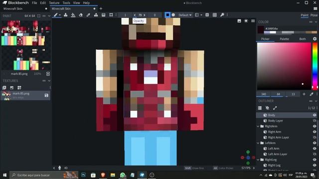Screen dimensions: 319x179
Task: Toggle the pixel grid icon
Action: pyautogui.click(x=215, y=15)
